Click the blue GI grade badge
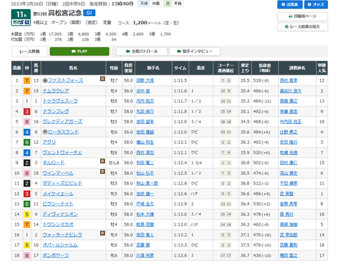 coord(89,13)
